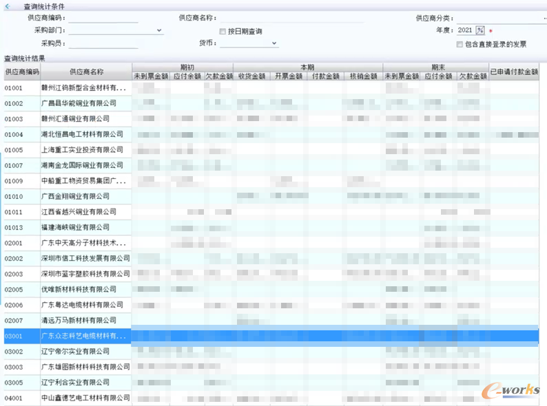
Task: Select row 上海重工实业投资有限公司
Action: [271, 150]
